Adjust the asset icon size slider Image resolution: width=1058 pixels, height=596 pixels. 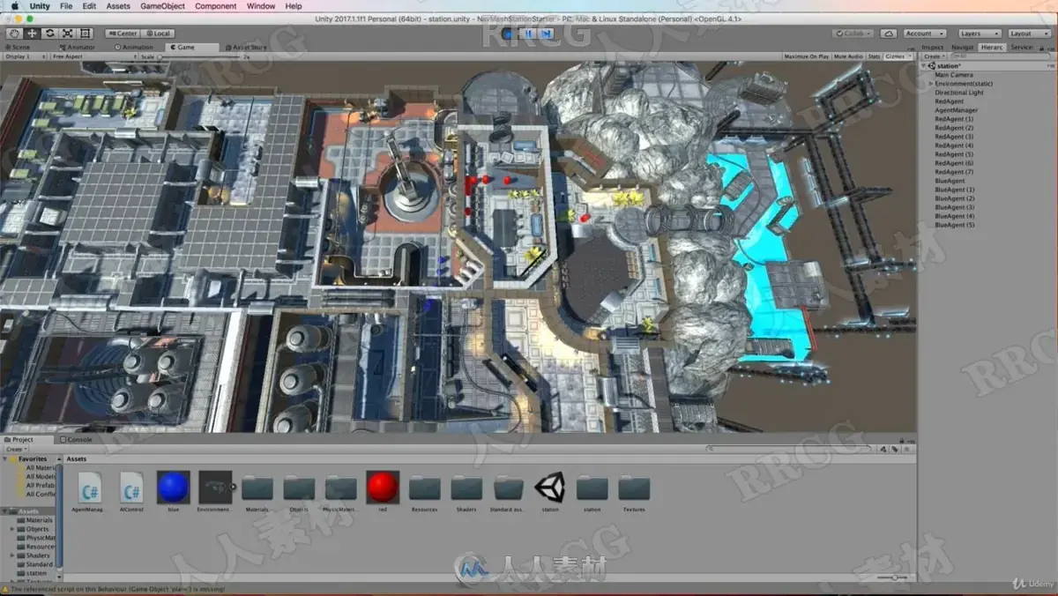pos(892,577)
